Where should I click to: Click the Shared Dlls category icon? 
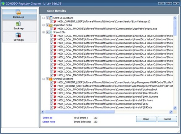[x=51, y=32]
